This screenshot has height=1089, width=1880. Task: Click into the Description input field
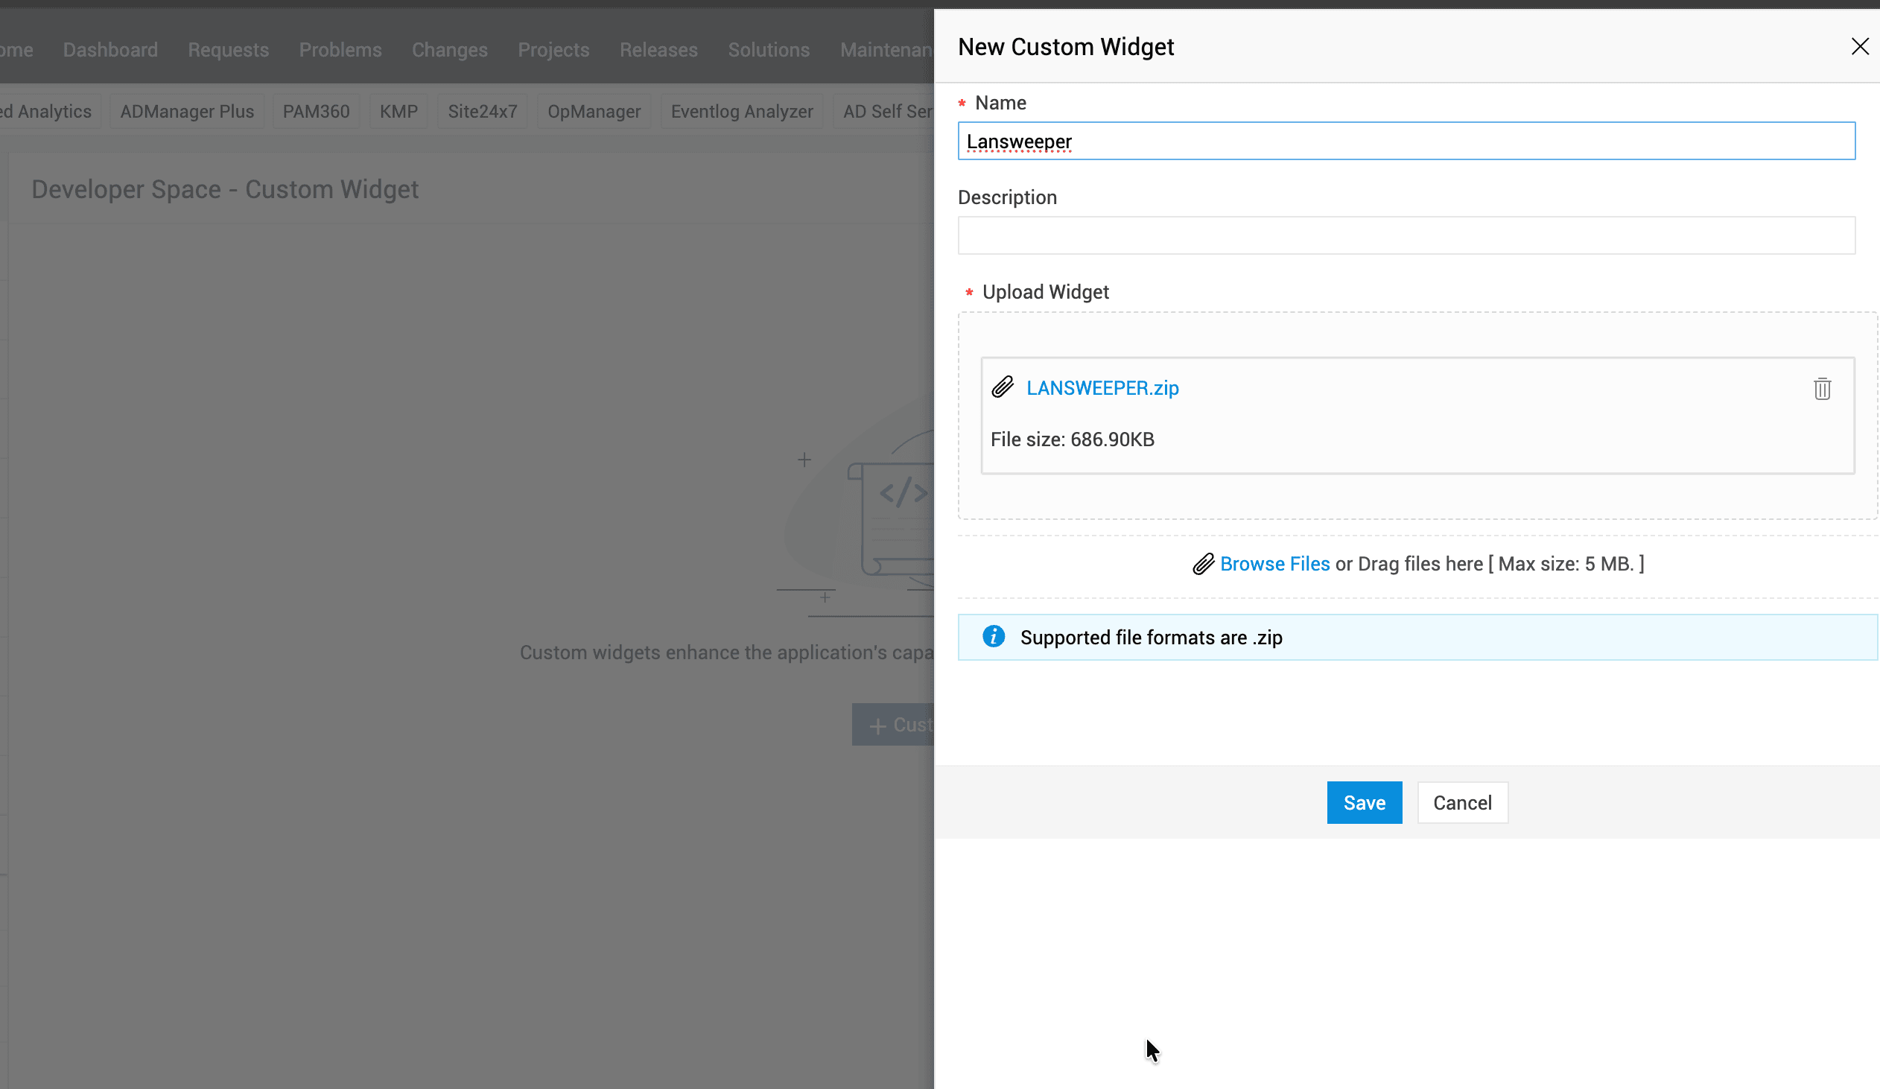[x=1406, y=235]
